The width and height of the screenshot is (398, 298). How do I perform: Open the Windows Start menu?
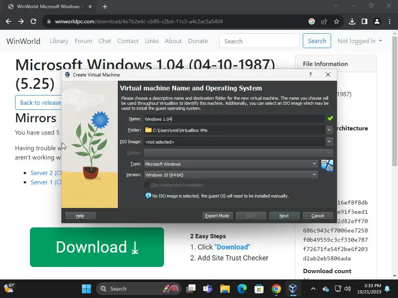(86, 289)
